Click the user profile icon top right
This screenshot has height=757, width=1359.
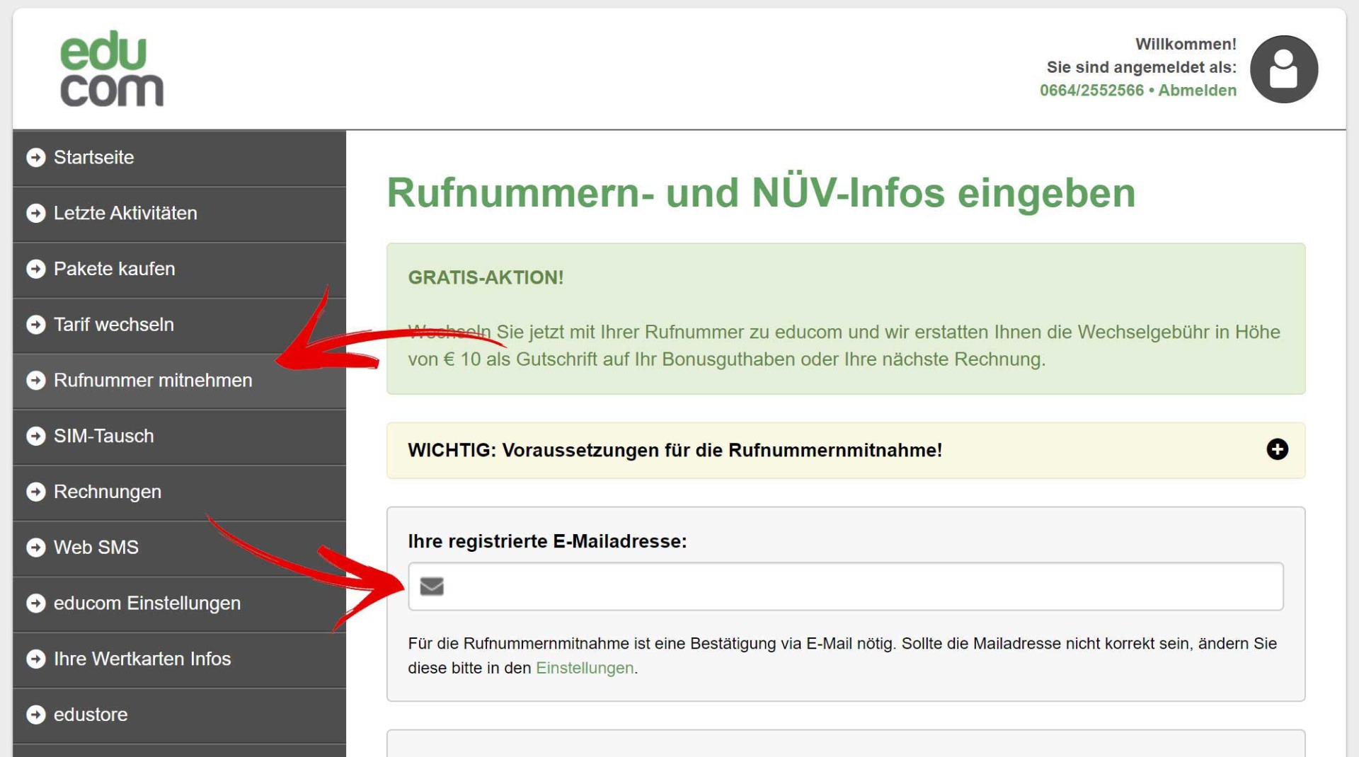point(1283,69)
